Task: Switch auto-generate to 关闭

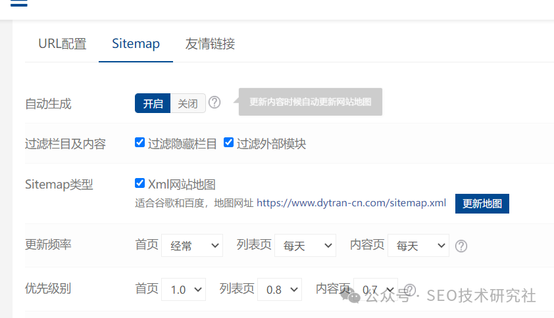Action: point(188,103)
